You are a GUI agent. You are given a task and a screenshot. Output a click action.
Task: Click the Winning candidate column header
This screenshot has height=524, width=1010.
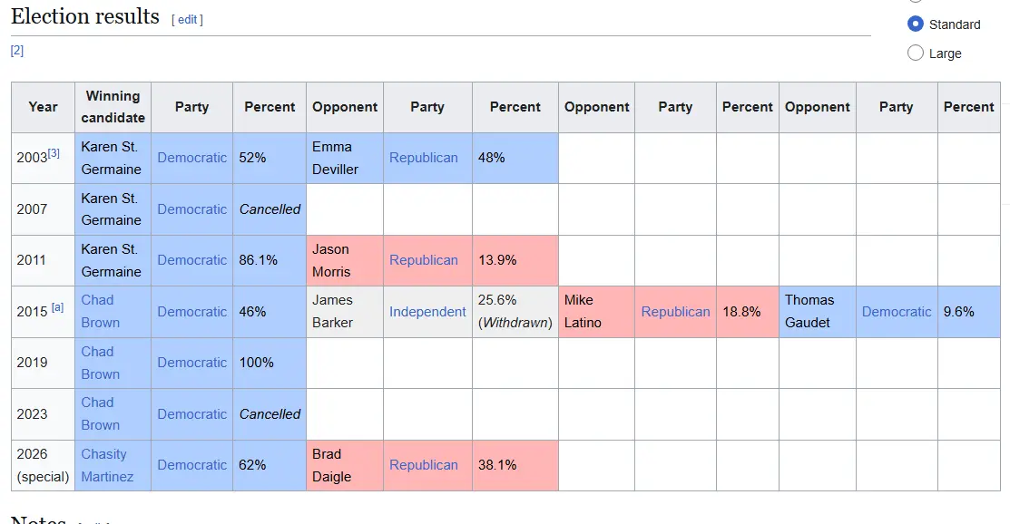113,107
